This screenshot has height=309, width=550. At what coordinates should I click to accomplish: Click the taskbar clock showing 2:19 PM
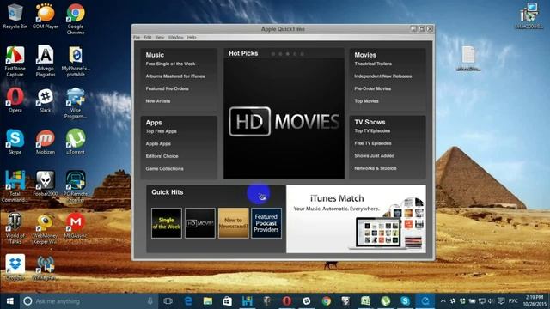point(535,301)
